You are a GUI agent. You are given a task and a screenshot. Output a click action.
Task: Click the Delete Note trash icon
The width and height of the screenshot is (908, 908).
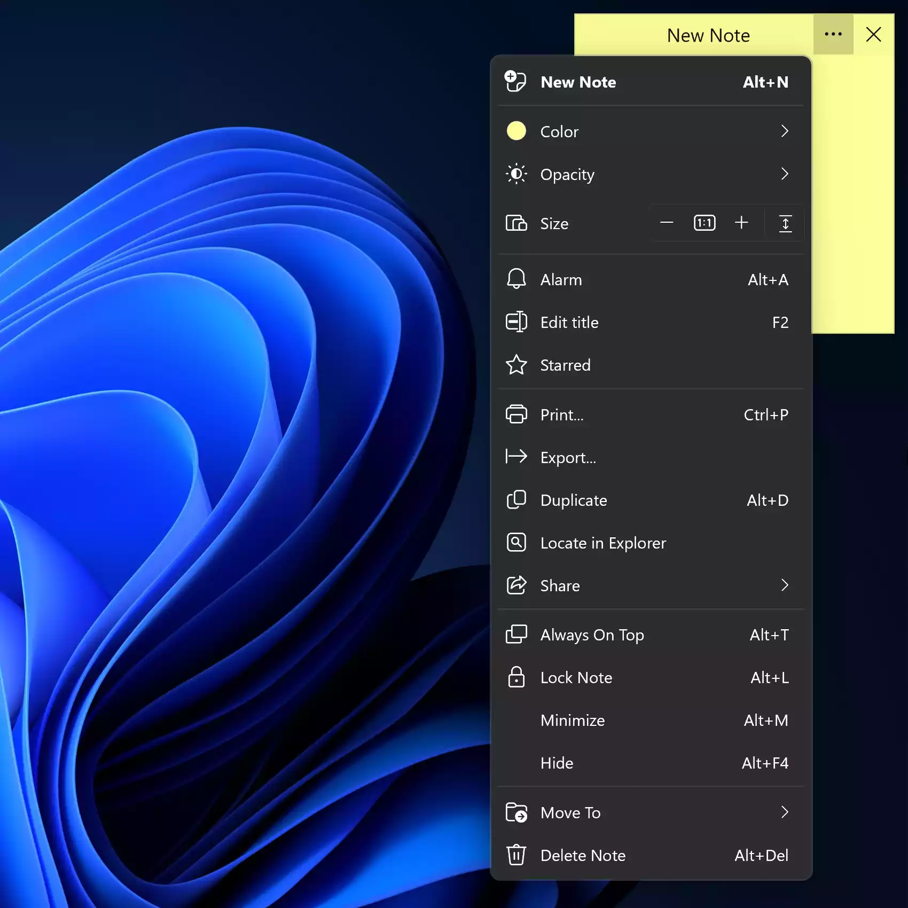pyautogui.click(x=515, y=855)
